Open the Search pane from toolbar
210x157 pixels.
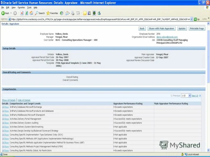[x=40, y=13]
